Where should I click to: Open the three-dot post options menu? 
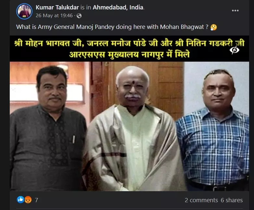[x=235, y=10]
